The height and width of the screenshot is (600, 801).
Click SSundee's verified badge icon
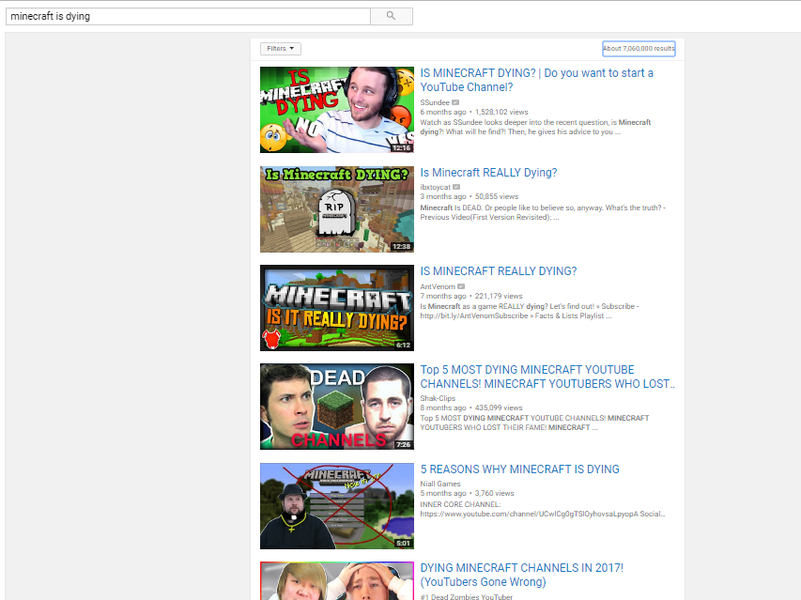point(455,102)
